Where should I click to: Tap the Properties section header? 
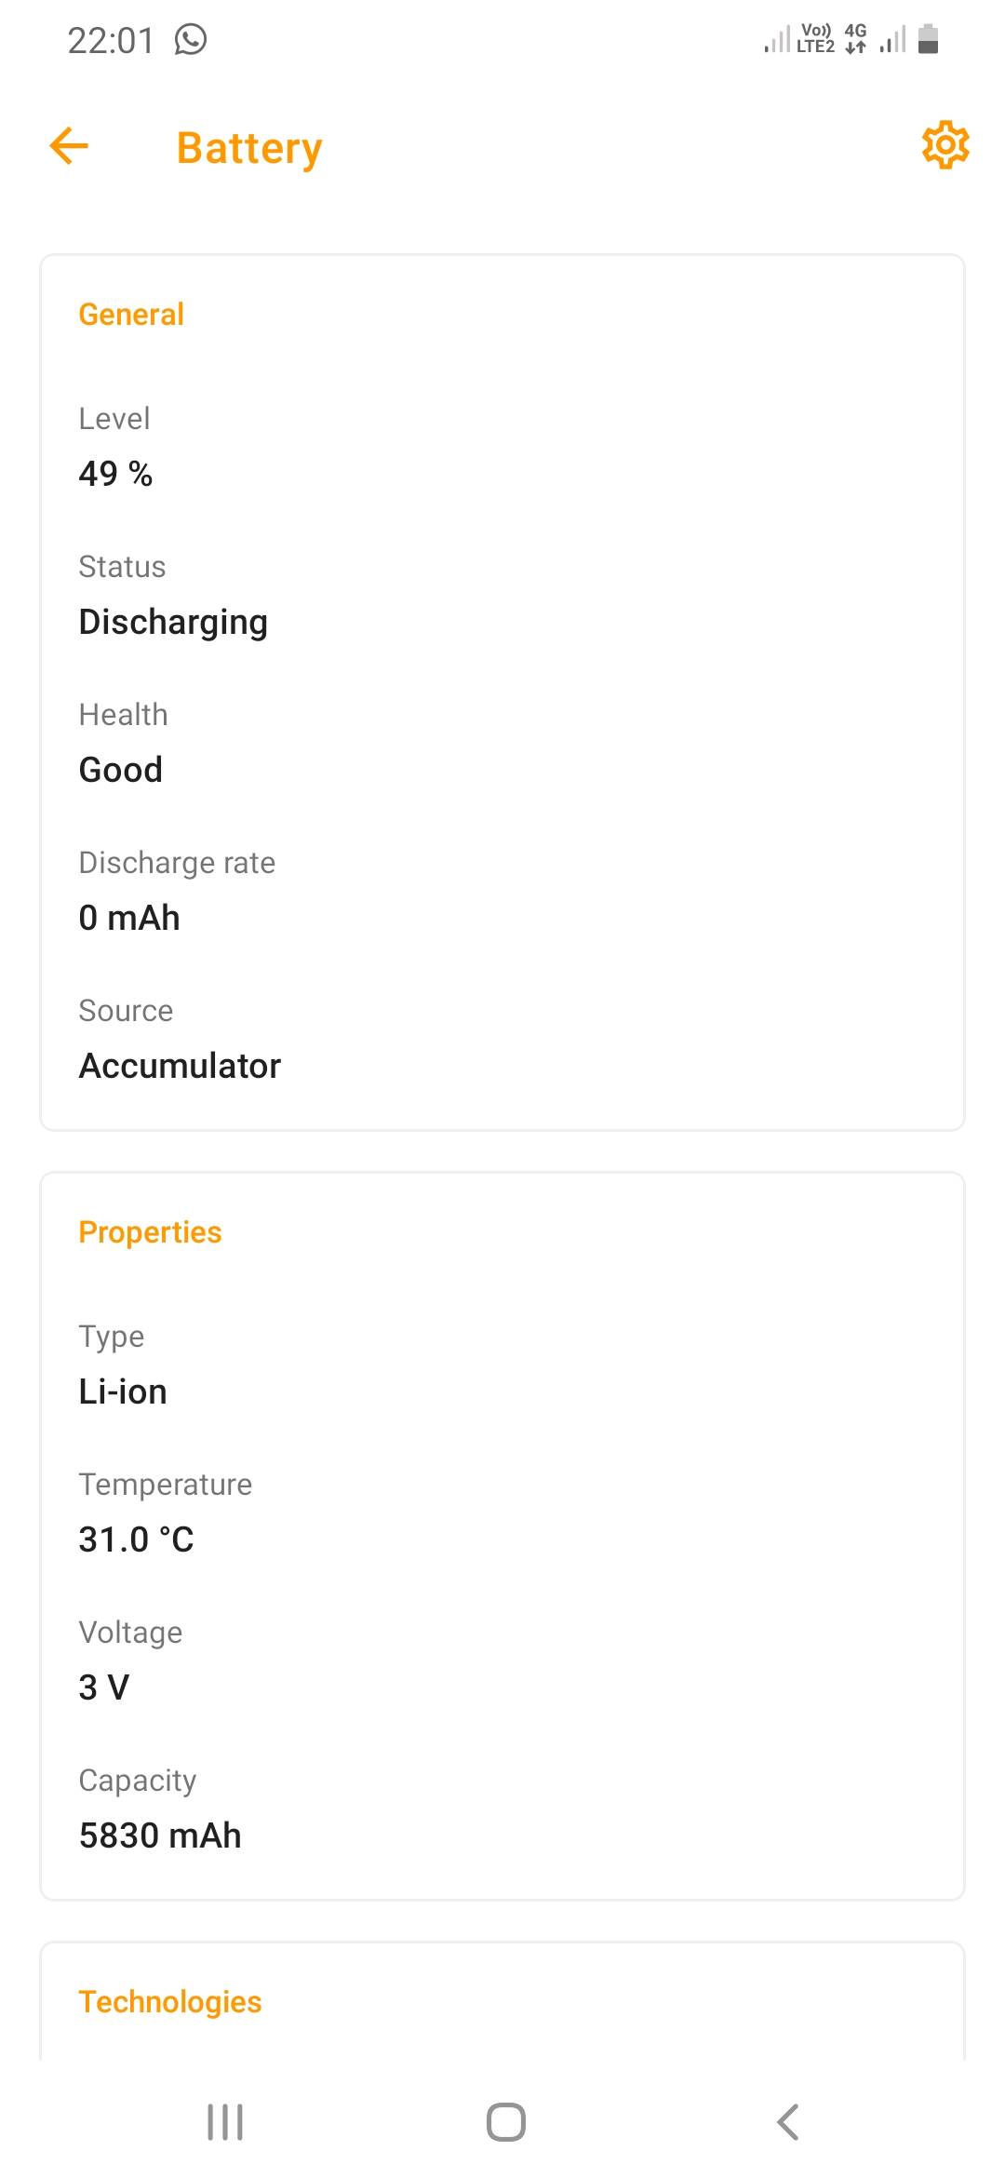click(150, 1230)
